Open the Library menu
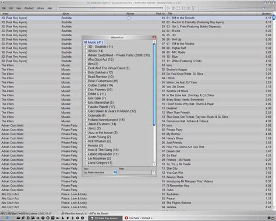This screenshot has height=221, width=276. [x=40, y=8]
